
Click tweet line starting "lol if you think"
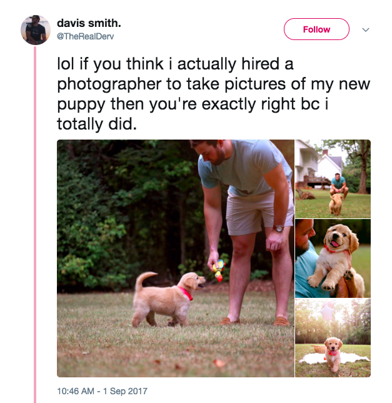tap(175, 64)
